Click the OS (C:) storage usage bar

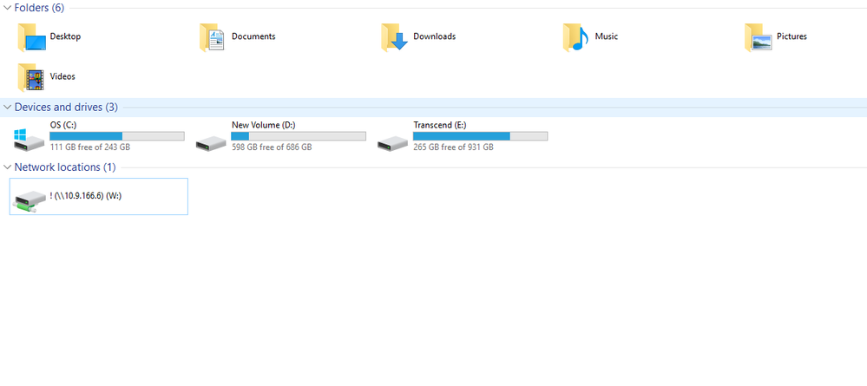click(x=117, y=136)
